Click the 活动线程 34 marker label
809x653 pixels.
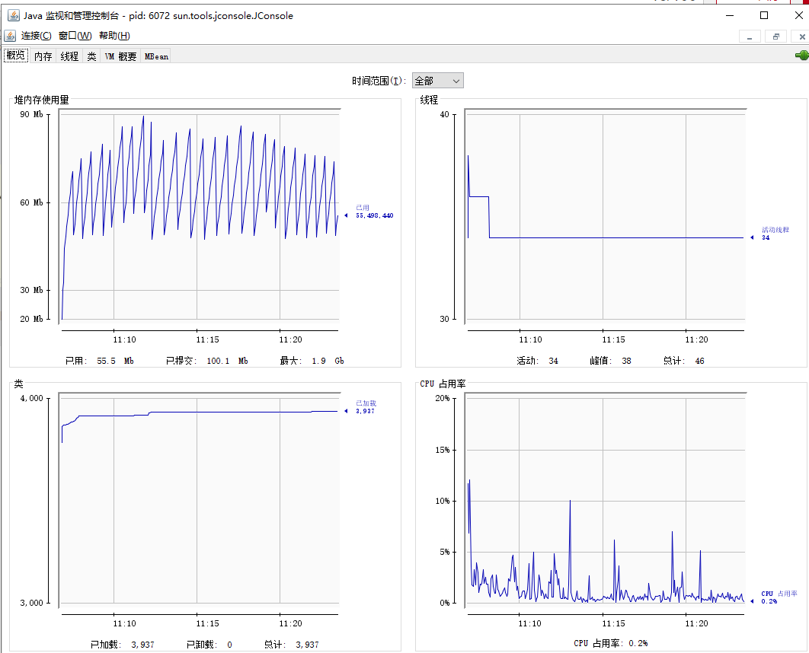point(775,234)
